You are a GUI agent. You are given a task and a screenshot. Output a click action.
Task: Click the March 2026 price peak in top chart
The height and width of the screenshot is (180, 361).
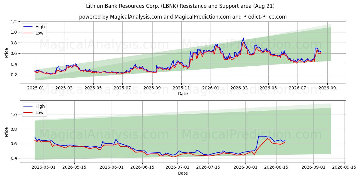243,38
